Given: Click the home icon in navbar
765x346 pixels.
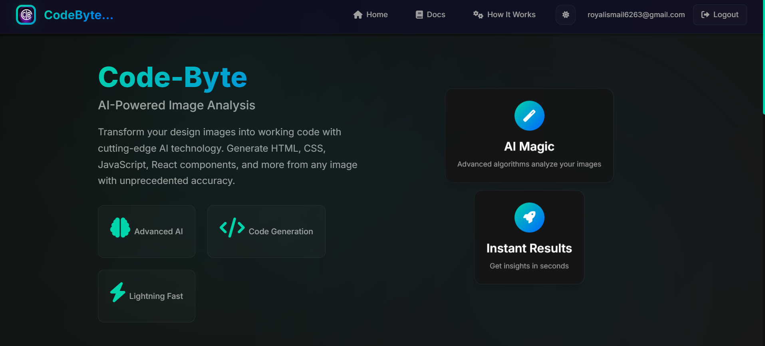Looking at the screenshot, I should (358, 15).
